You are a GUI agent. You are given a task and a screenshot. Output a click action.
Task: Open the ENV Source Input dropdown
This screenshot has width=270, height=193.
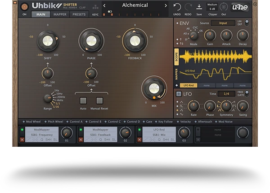[223, 23]
